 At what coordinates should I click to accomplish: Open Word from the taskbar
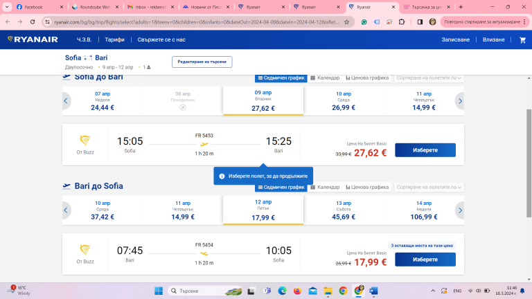click(x=375, y=290)
